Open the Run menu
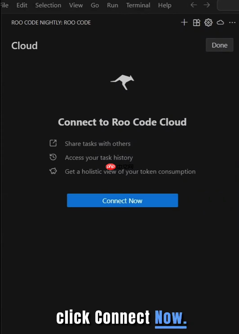The width and height of the screenshot is (239, 334). pos(112,5)
